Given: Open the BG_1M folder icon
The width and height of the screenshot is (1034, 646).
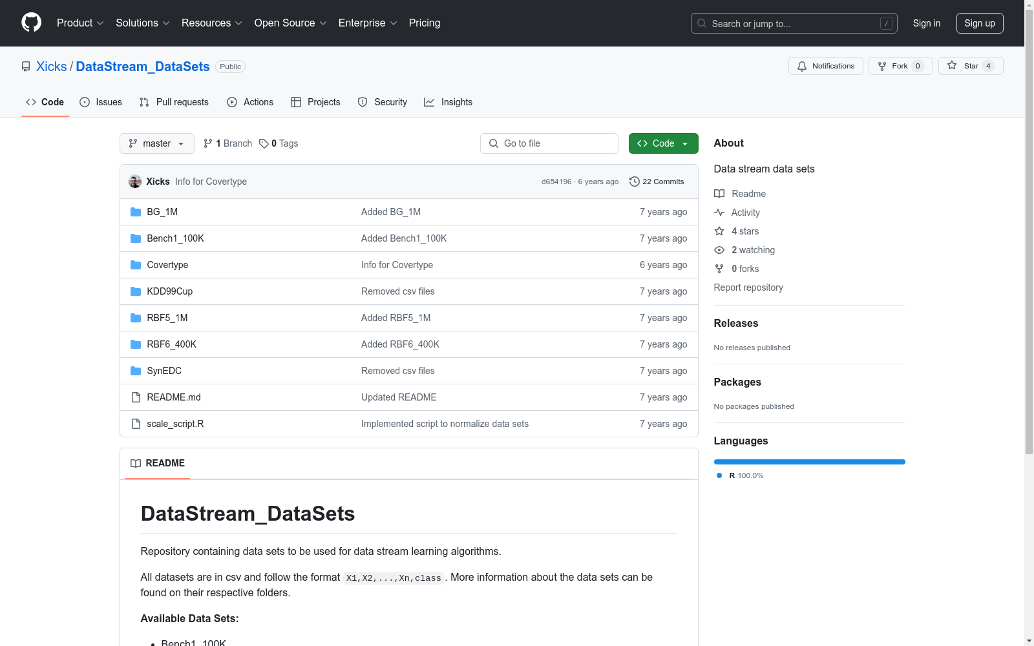Looking at the screenshot, I should [136, 212].
